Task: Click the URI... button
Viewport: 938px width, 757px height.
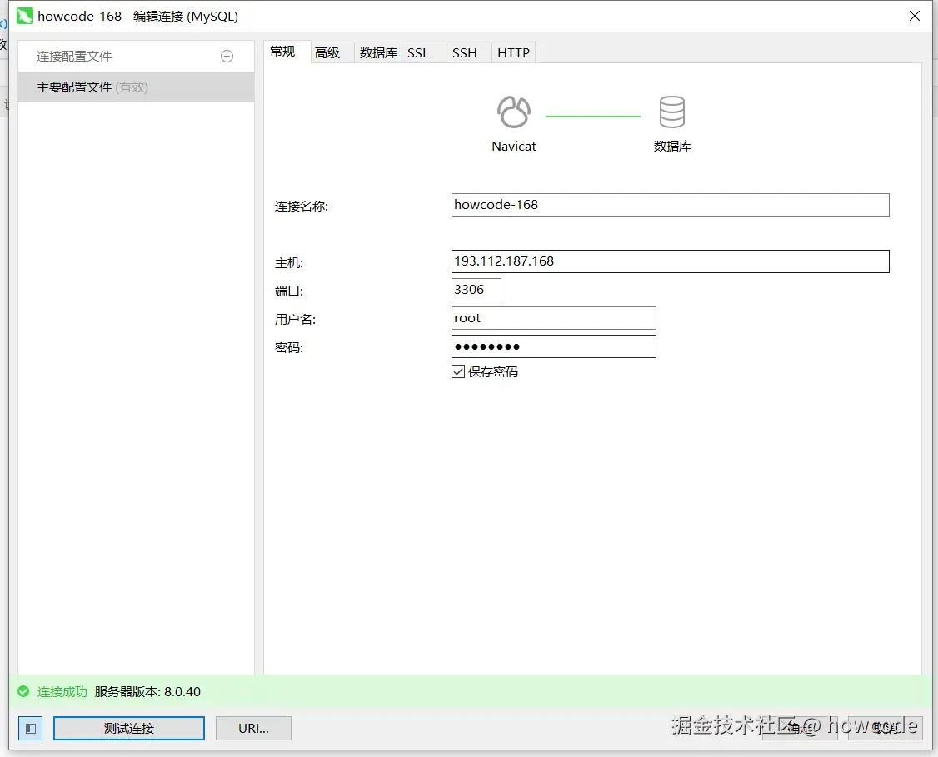Action: (253, 729)
